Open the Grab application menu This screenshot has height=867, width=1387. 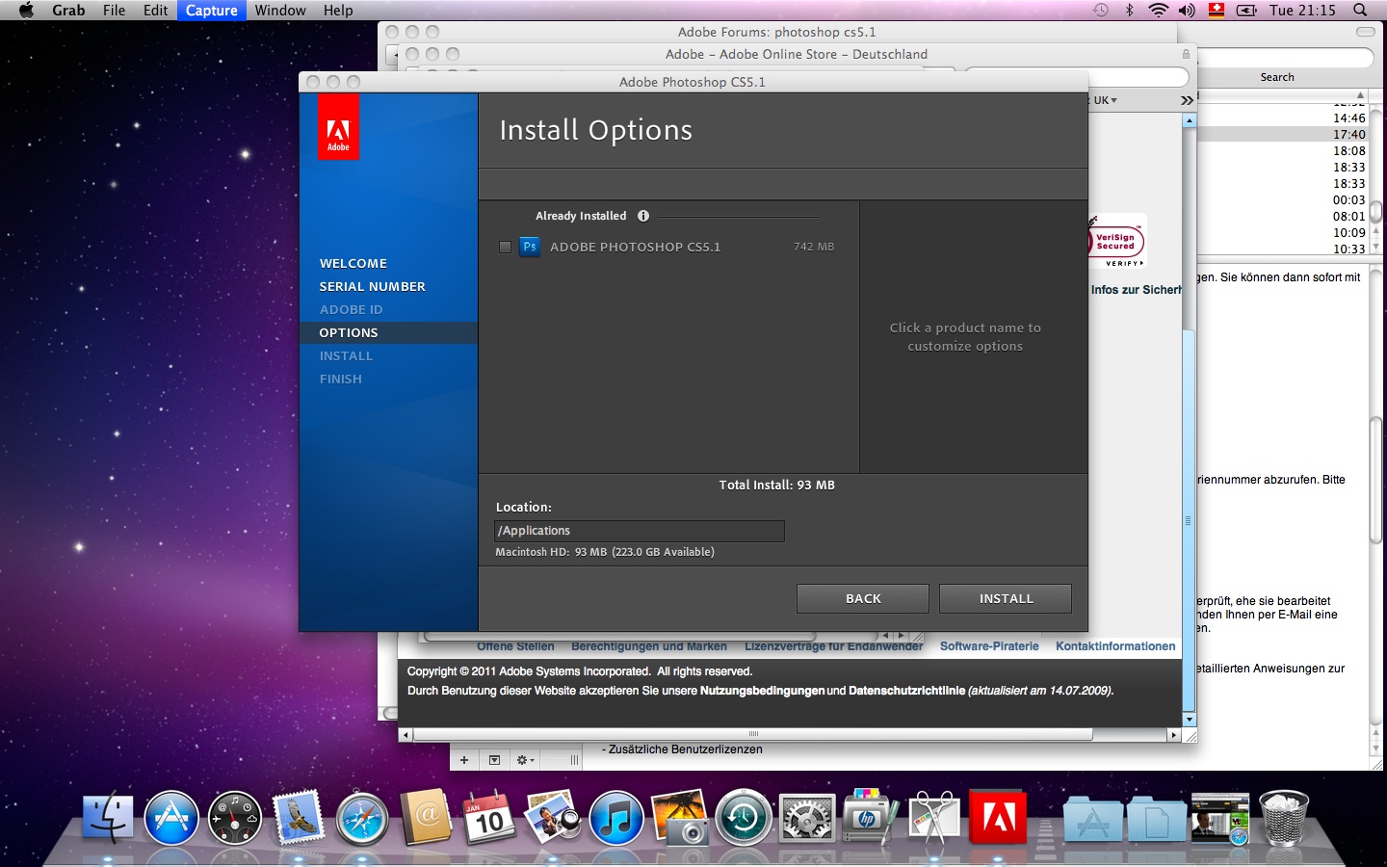tap(68, 11)
